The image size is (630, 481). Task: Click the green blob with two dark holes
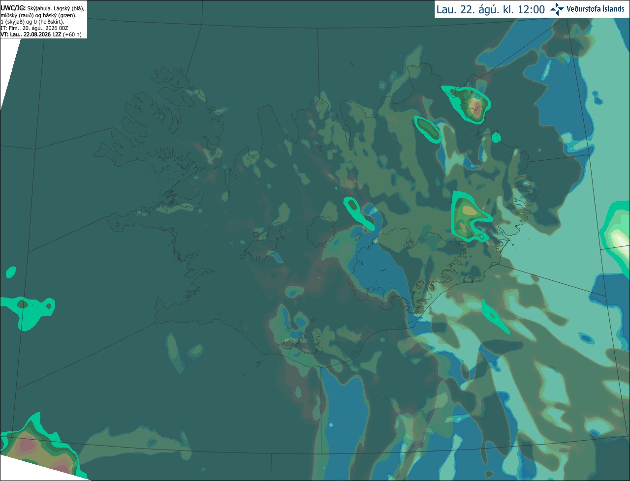point(30,310)
